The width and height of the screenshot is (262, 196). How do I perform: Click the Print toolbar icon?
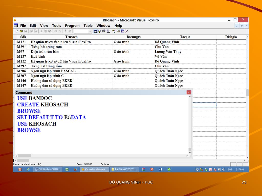pos(31,31)
